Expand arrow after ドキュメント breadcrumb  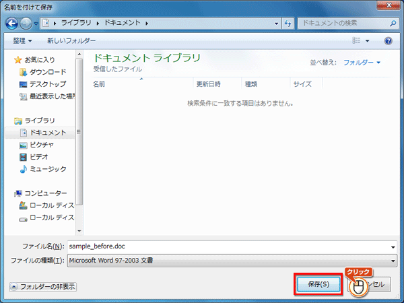tap(147, 23)
